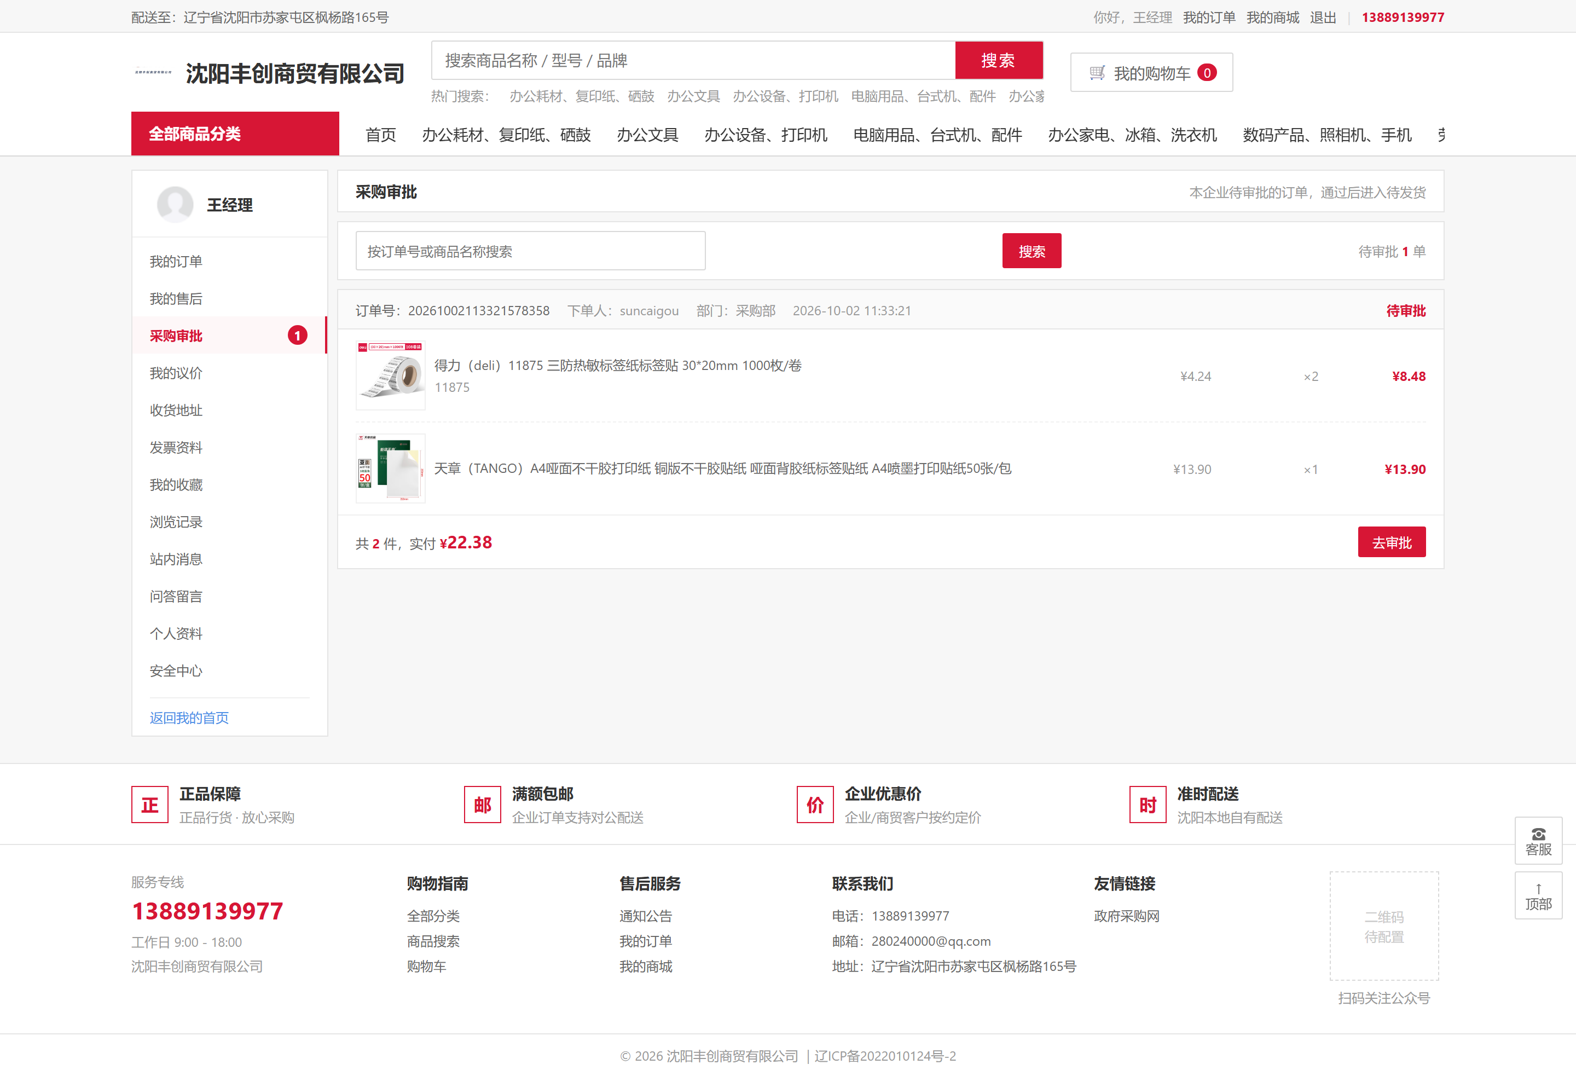Select 安全中心 in sidebar
1576x1076 pixels.
(x=229, y=671)
